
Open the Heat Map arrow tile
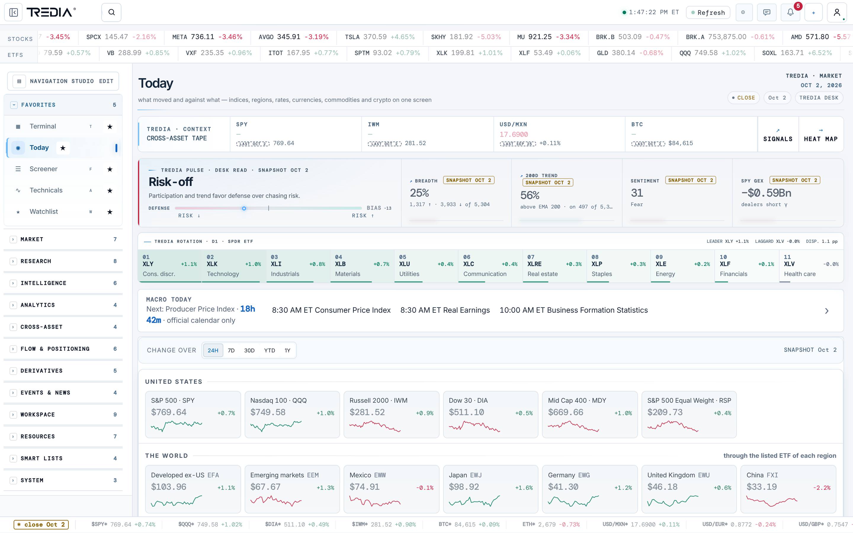[x=821, y=134]
